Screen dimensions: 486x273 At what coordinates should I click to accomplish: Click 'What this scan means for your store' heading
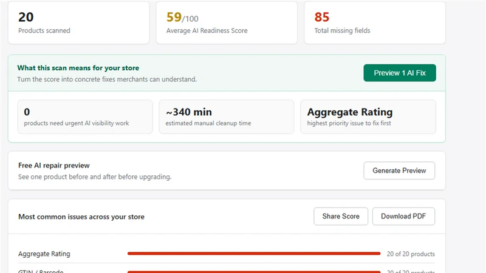(x=78, y=68)
